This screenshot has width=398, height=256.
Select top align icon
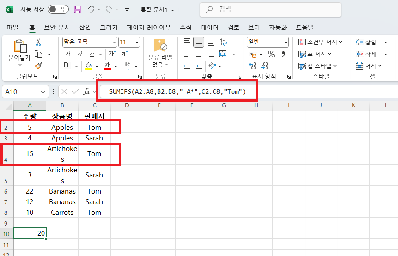pyautogui.click(x=187, y=42)
